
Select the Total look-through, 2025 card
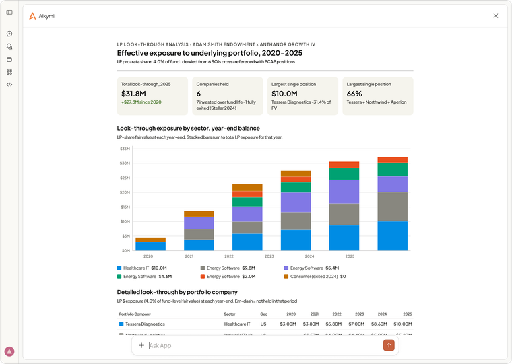[152, 96]
